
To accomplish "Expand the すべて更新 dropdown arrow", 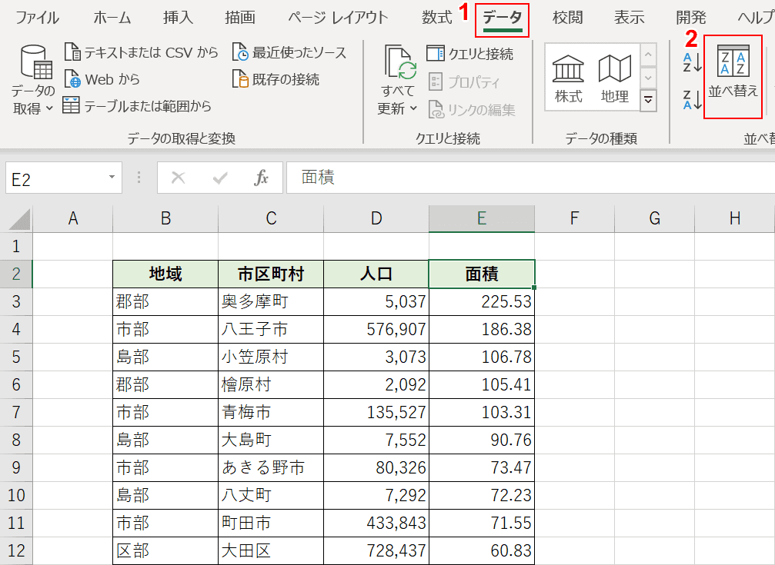I will point(414,108).
